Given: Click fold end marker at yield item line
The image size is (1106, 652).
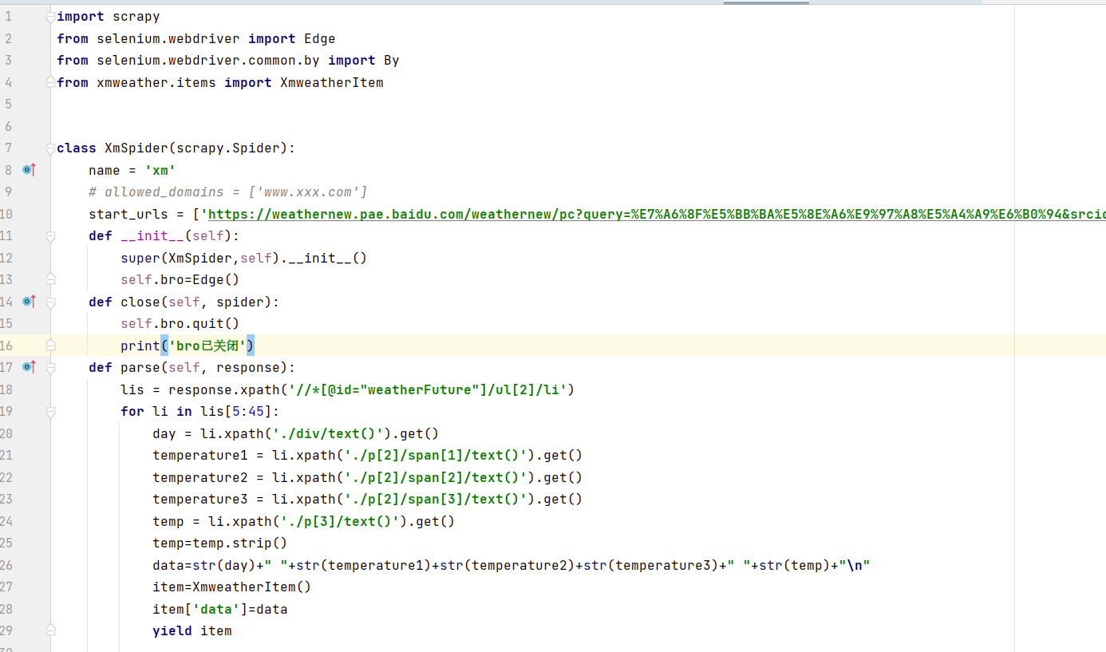Looking at the screenshot, I should (x=51, y=630).
